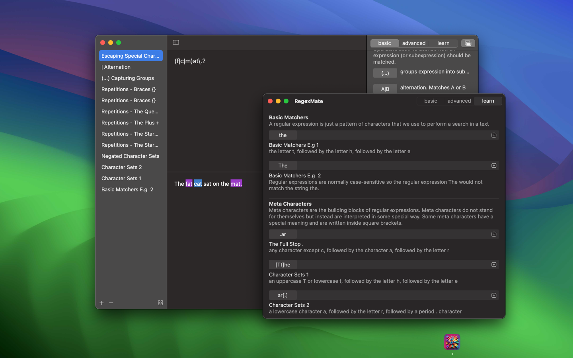The image size is (573, 358).
Task: Click the '.ar' example pattern
Action: (x=283, y=234)
